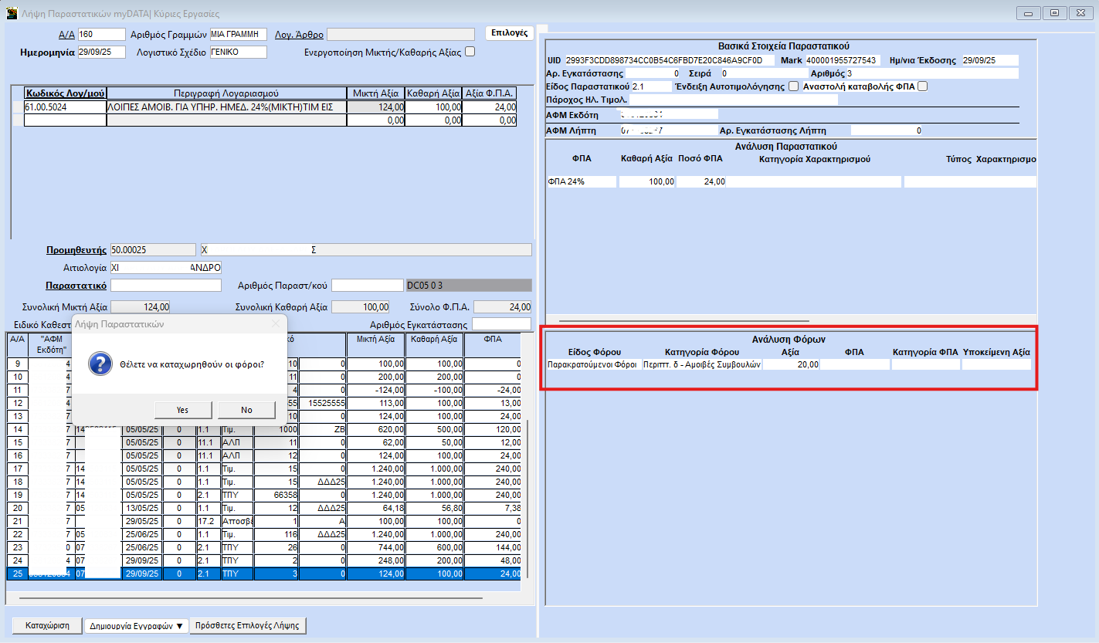This screenshot has width=1099, height=643.
Task: Click the Λογιστικό Σχέδιο ΓΕΝΙΚΟ field
Action: 238,52
